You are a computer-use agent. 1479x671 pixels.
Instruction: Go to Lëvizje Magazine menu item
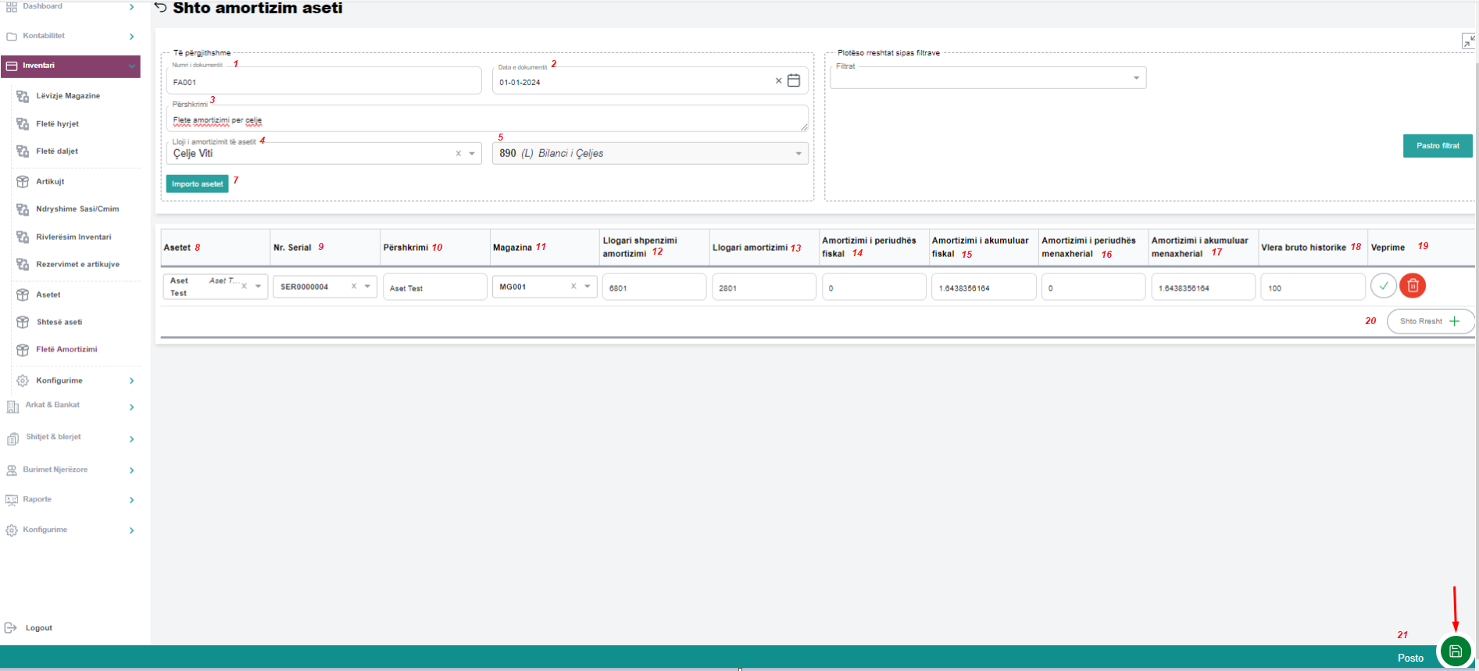pyautogui.click(x=68, y=96)
